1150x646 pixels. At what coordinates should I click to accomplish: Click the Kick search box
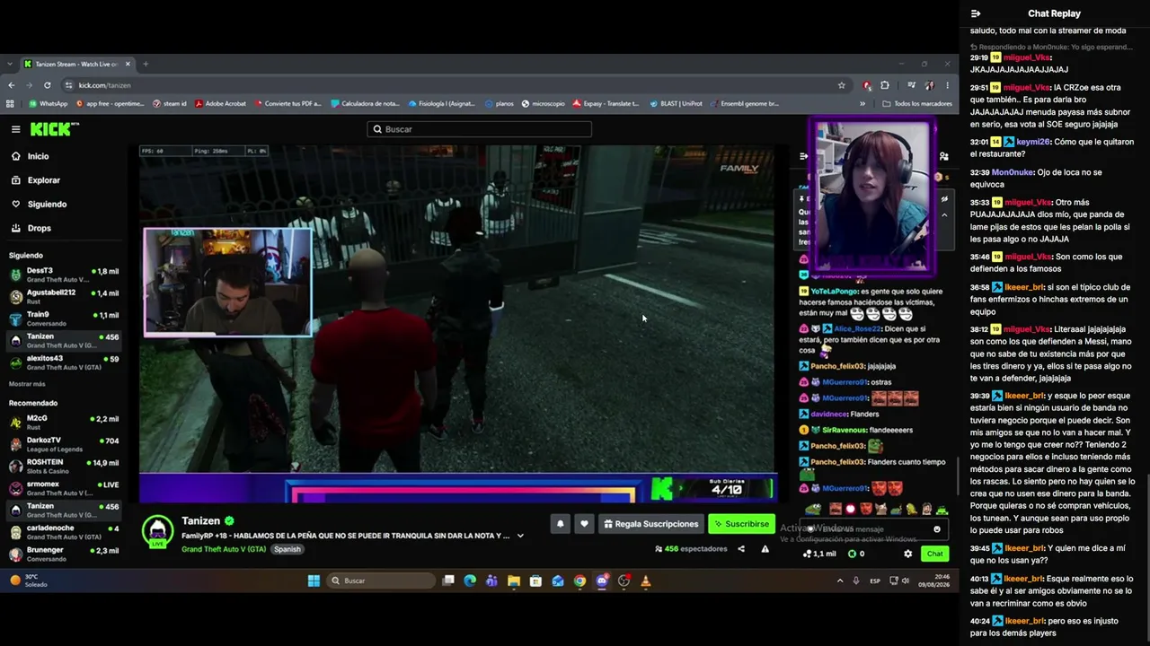point(480,129)
